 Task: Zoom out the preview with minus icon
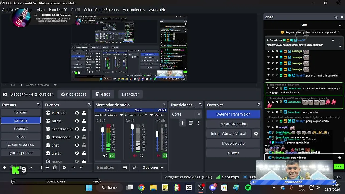4,85
